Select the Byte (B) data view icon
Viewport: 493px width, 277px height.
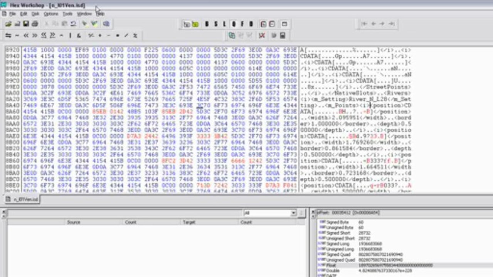pyautogui.click(x=207, y=24)
